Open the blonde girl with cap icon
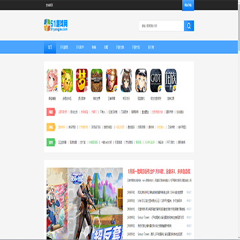 pos(141,81)
